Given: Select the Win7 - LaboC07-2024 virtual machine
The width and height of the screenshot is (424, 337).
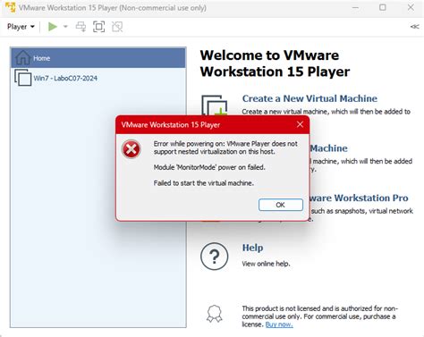Looking at the screenshot, I should tap(98, 78).
